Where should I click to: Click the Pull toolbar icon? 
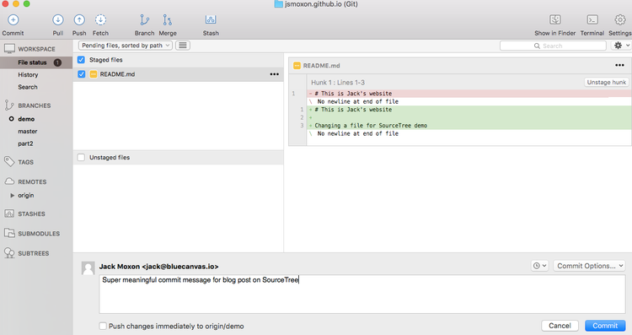click(x=58, y=19)
